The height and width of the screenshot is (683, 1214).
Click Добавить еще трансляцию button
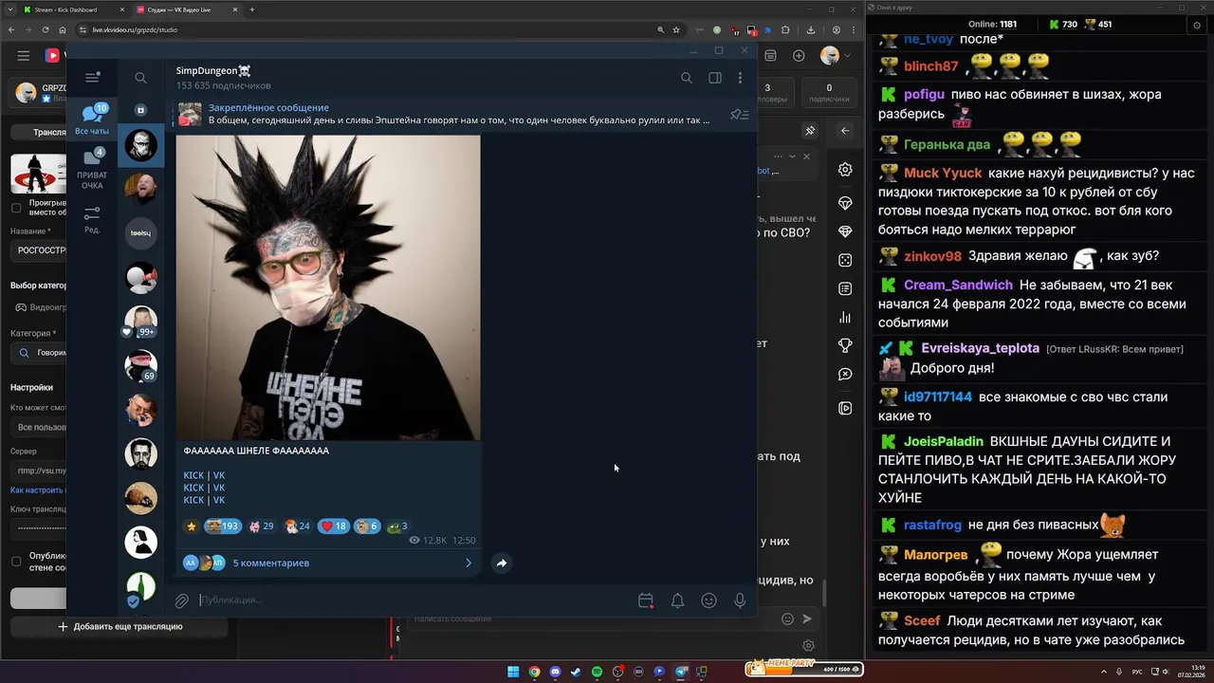point(120,627)
